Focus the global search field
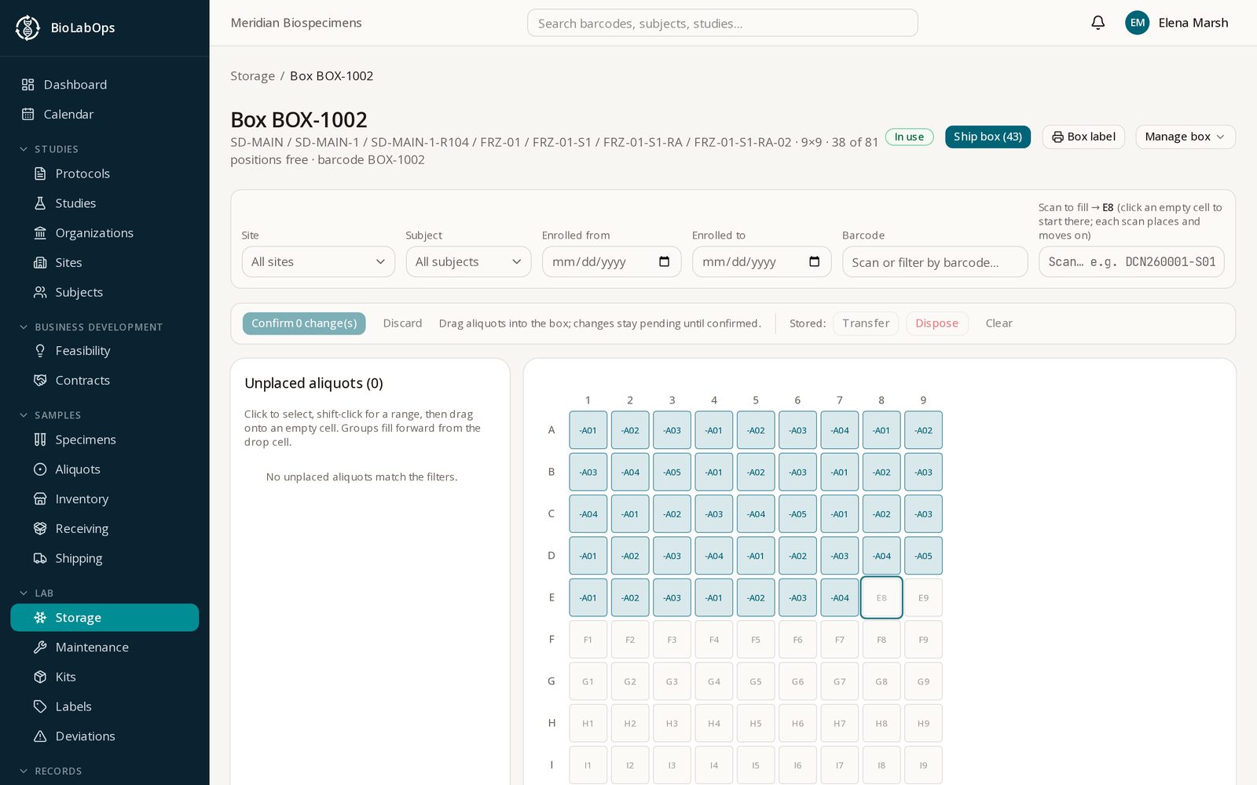1257x785 pixels. [722, 23]
